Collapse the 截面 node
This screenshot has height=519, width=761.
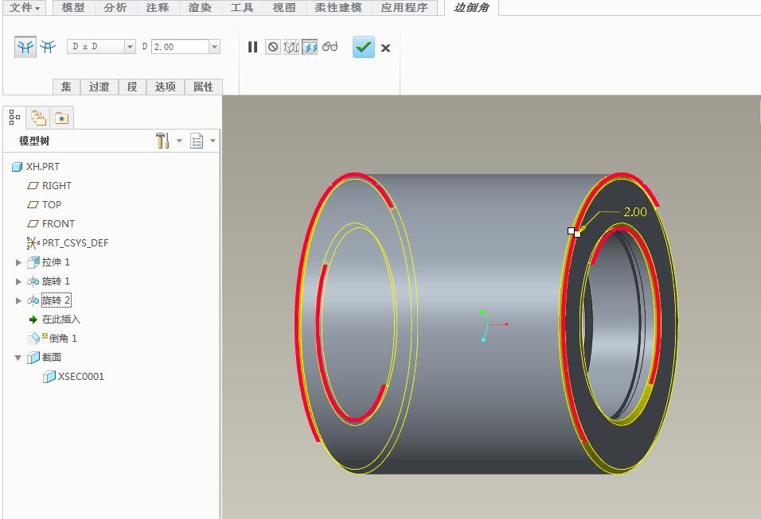click(x=18, y=358)
